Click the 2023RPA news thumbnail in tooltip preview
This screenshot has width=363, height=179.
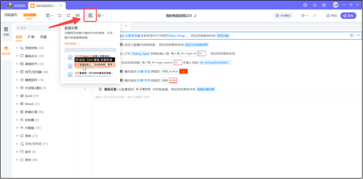click(70, 74)
